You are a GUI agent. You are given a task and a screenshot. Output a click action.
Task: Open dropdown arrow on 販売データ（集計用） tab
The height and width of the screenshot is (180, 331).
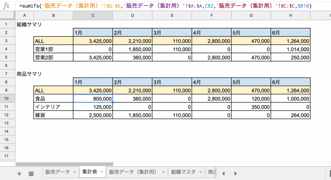[163, 172]
